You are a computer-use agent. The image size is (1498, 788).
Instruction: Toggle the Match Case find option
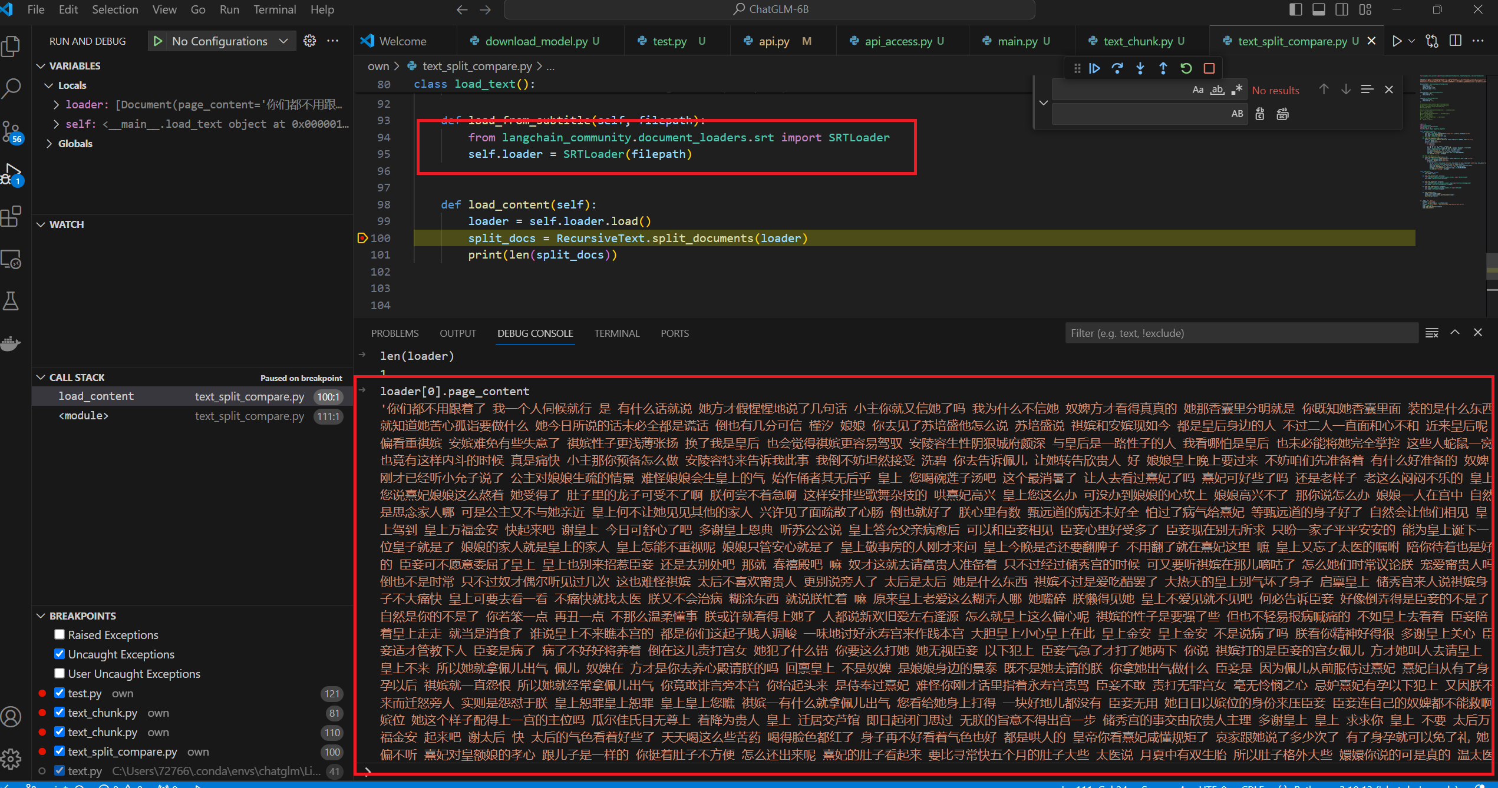(1197, 90)
